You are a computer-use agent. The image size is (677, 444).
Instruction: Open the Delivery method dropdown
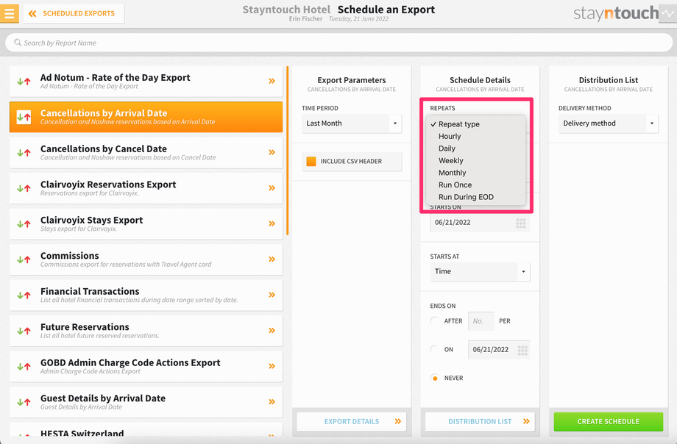point(609,123)
